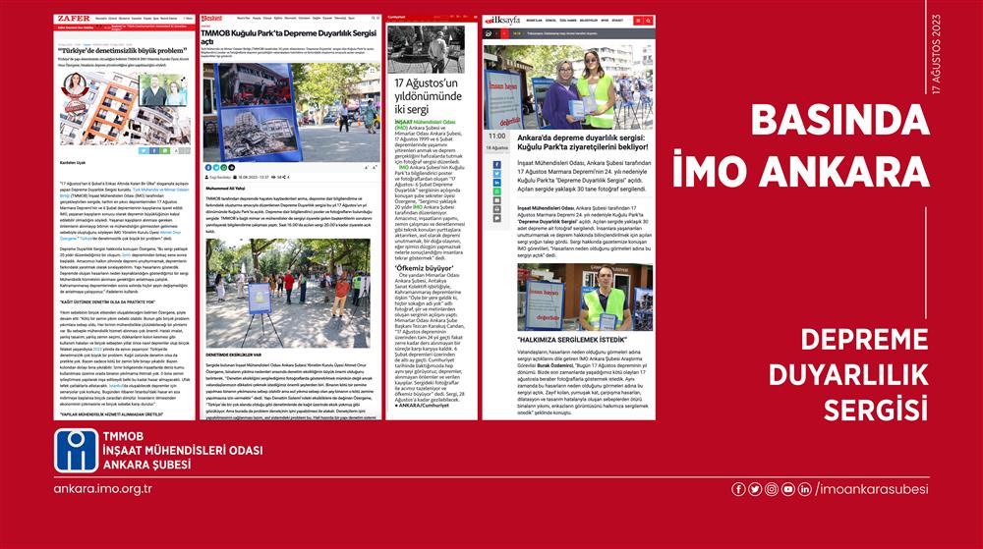The image size is (983, 549).
Task: Share Zafer article via WhatsApp button
Action: [165, 151]
